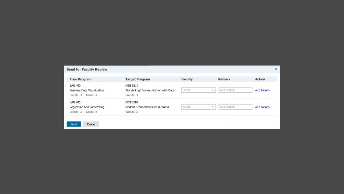Click the Add remark field for Regression and Forecasting

point(235,107)
